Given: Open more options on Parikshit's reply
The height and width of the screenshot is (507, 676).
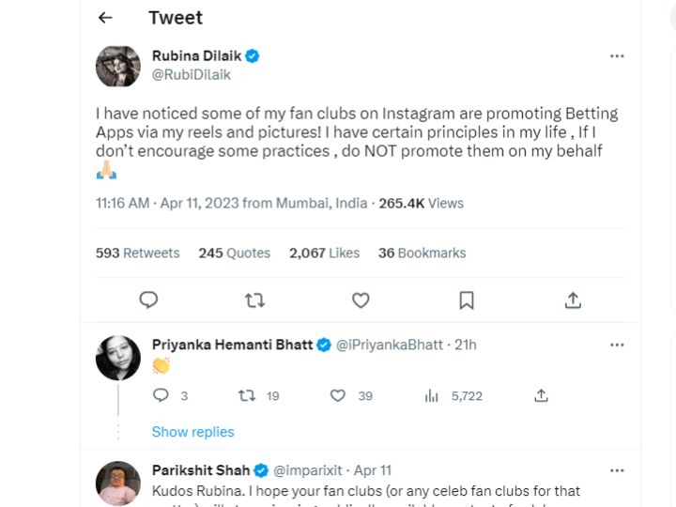Looking at the screenshot, I should click(x=617, y=470).
